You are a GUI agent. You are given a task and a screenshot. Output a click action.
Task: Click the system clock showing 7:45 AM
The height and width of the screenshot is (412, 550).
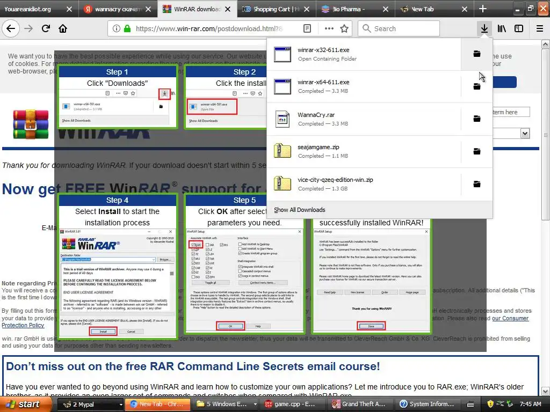530,404
